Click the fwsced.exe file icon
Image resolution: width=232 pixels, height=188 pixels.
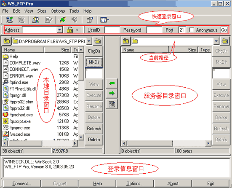point(5,134)
